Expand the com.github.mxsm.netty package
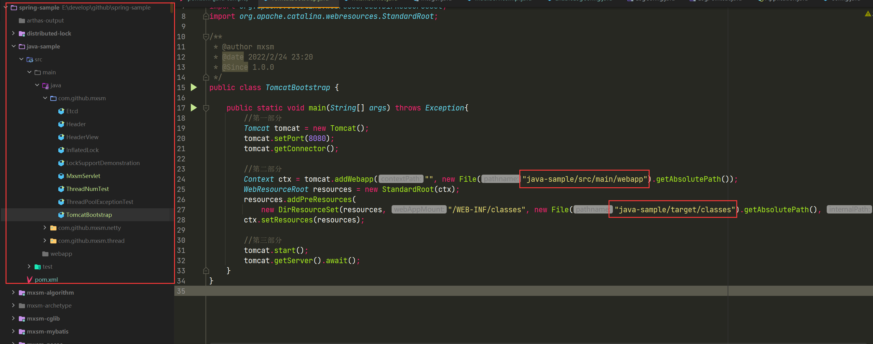The width and height of the screenshot is (873, 344). point(45,228)
